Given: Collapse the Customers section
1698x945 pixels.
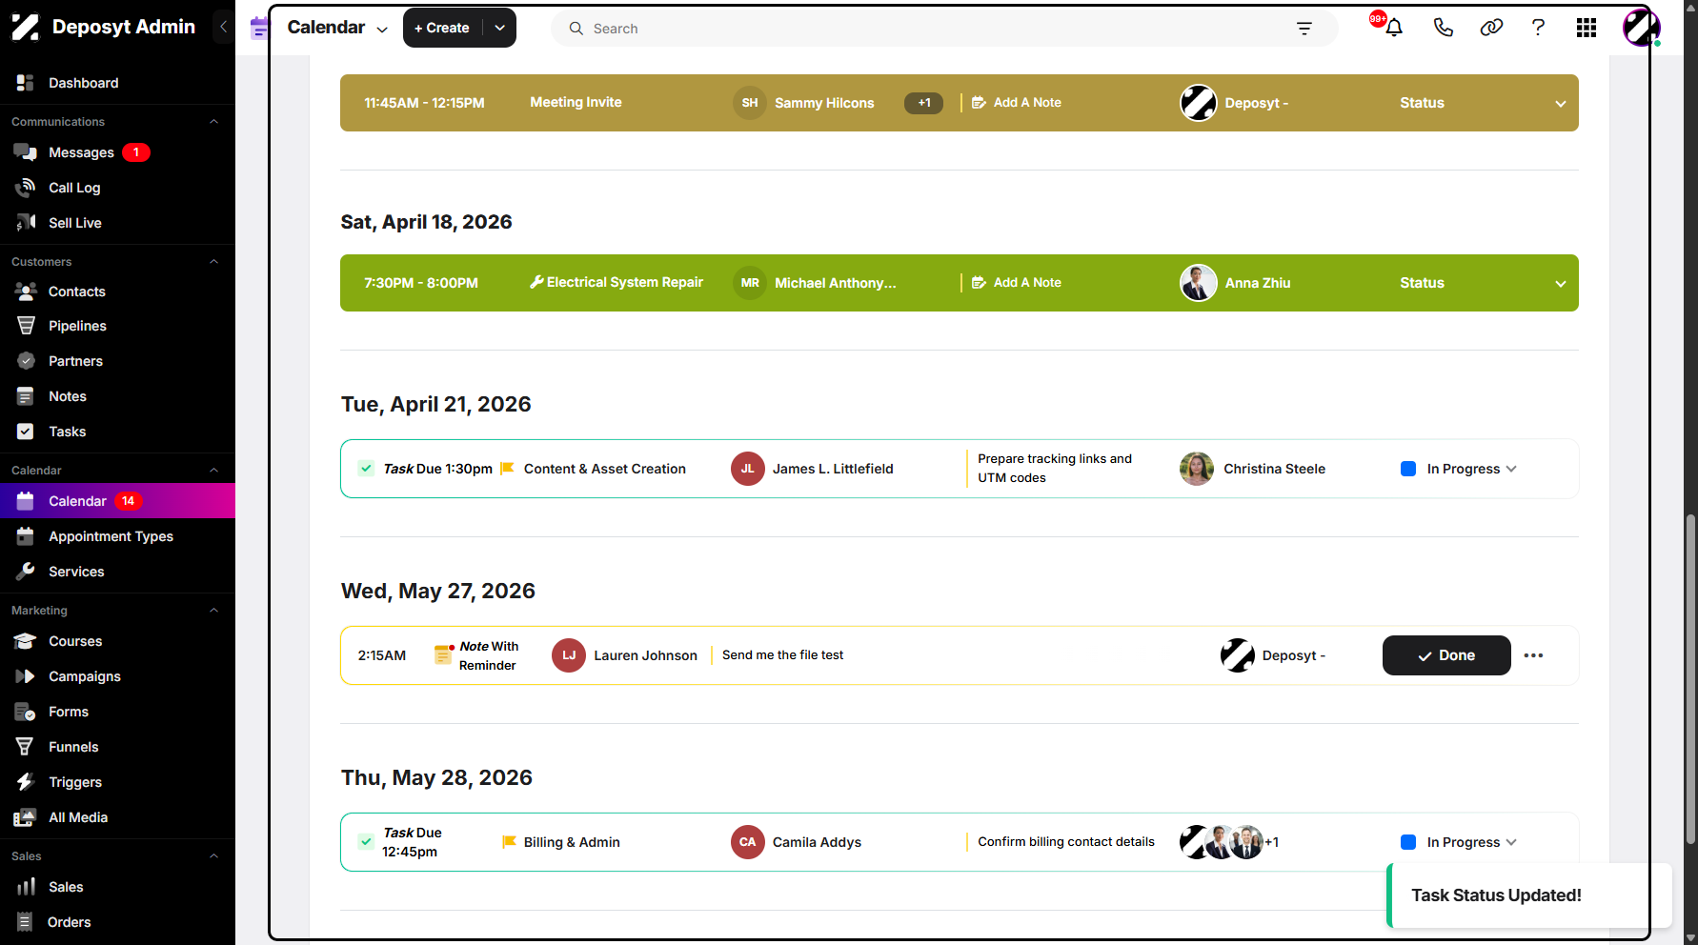Looking at the screenshot, I should click(213, 262).
